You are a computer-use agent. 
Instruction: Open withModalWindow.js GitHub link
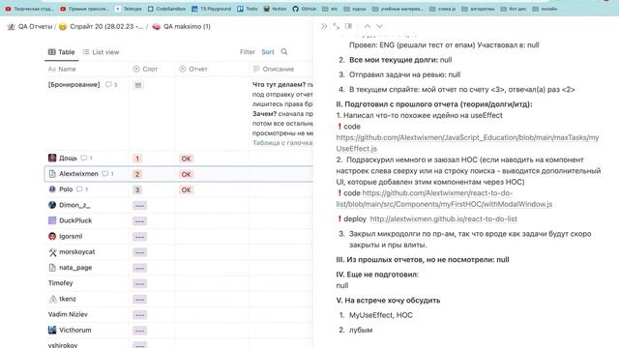click(x=444, y=198)
